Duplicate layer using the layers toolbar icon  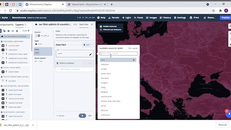point(4,31)
